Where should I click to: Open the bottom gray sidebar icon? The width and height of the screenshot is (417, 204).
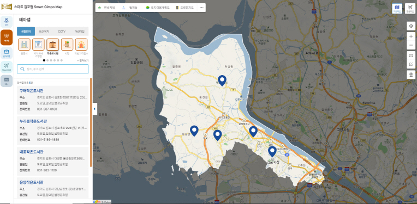[x=7, y=81]
